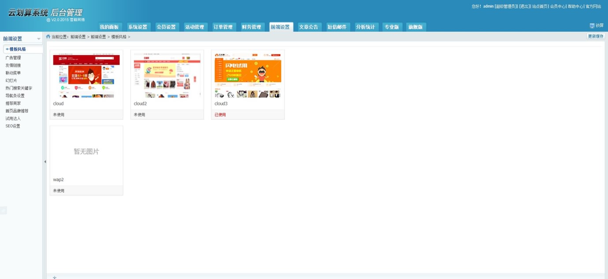
Task: Select the wap2 template placeholder image
Action: [86, 151]
